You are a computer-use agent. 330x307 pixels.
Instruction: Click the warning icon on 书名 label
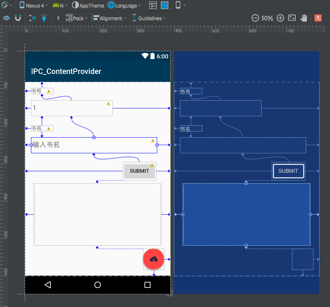(49, 129)
